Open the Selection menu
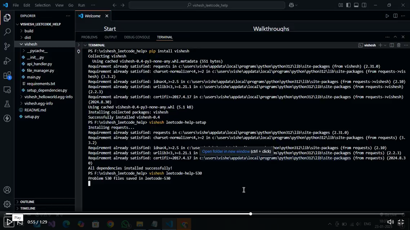 coord(42,5)
